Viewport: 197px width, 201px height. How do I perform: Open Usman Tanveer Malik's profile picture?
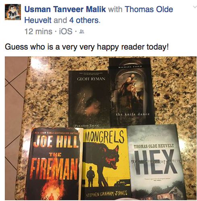(x=13, y=12)
